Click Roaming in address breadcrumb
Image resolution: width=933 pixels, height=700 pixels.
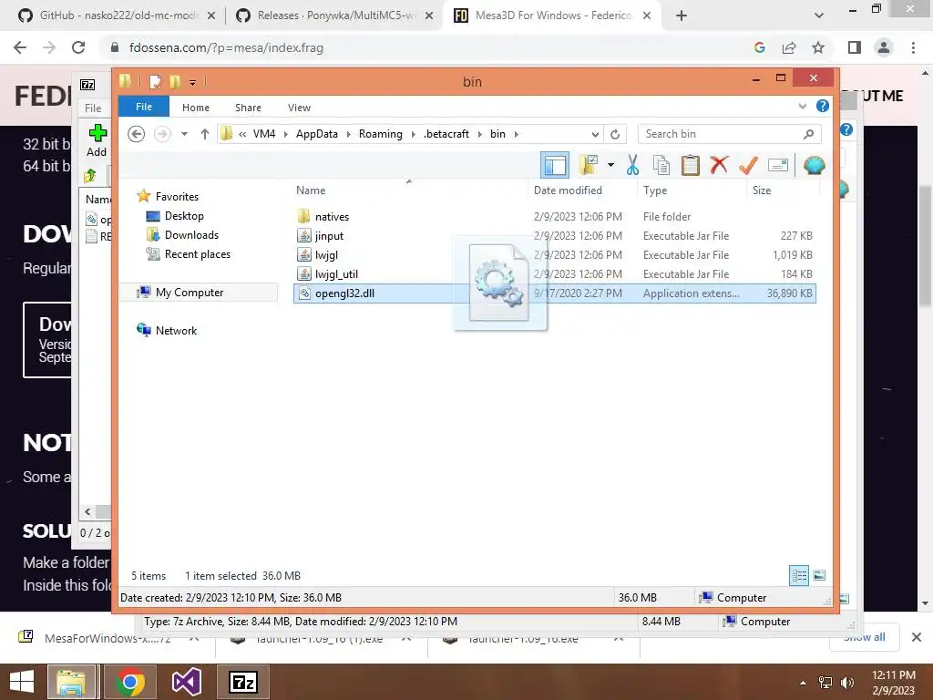(x=380, y=134)
